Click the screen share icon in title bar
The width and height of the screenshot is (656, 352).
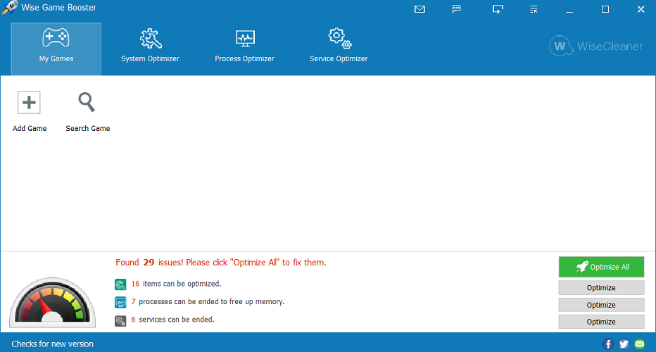tap(498, 9)
